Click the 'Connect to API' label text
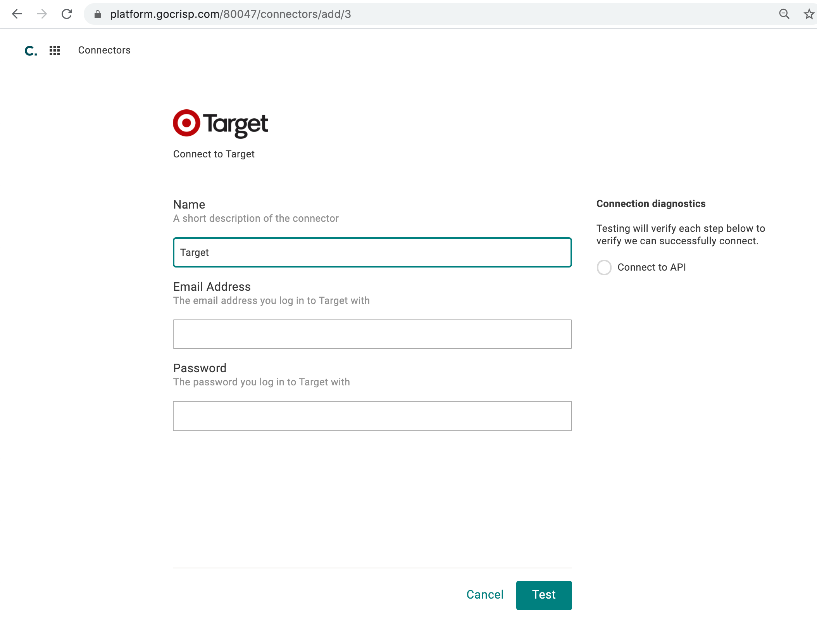 click(652, 267)
